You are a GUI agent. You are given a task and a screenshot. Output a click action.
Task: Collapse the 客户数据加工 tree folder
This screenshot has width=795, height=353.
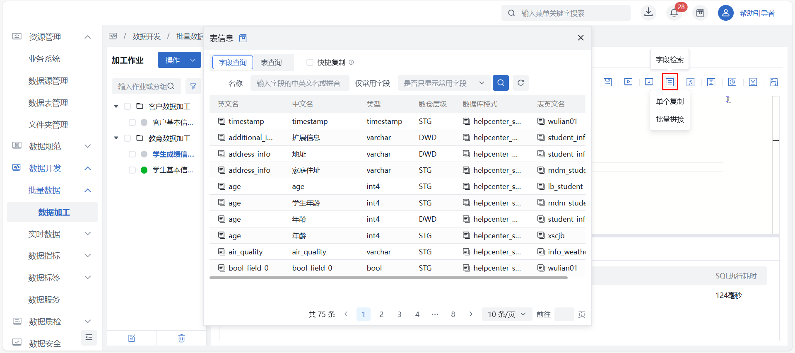[116, 106]
